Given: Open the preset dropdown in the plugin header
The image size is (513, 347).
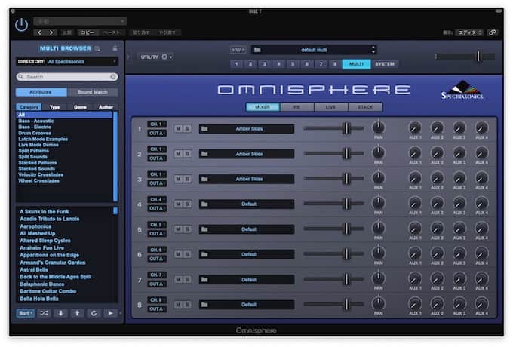Looking at the screenshot, I should click(79, 21).
